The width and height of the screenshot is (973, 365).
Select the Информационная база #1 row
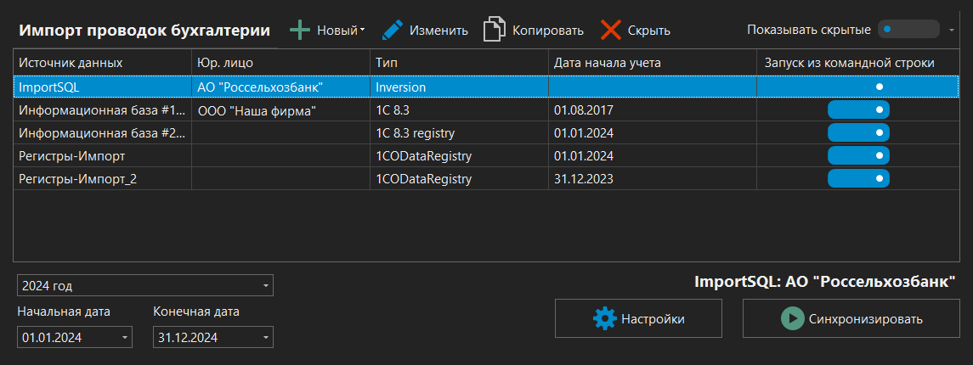[486, 110]
